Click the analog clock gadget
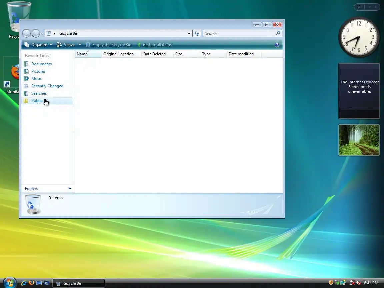This screenshot has width=384, height=288. tap(359, 37)
